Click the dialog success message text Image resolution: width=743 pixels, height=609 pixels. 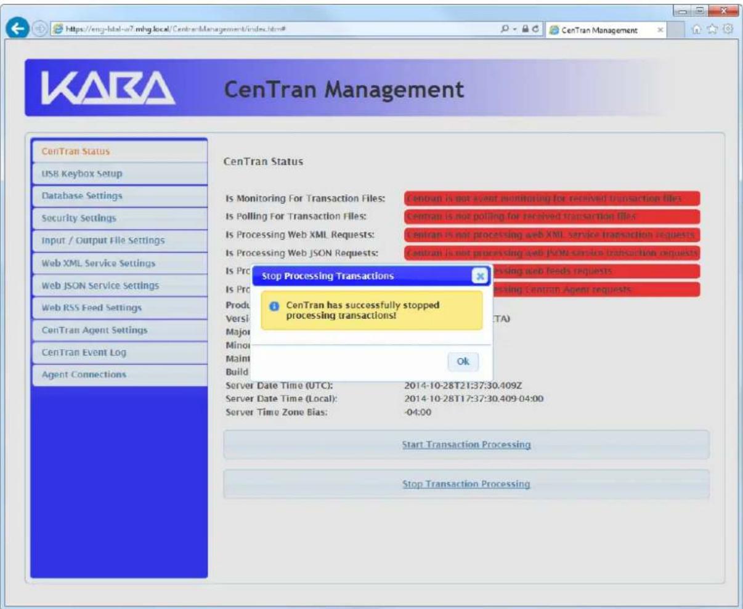pyautogui.click(x=363, y=310)
